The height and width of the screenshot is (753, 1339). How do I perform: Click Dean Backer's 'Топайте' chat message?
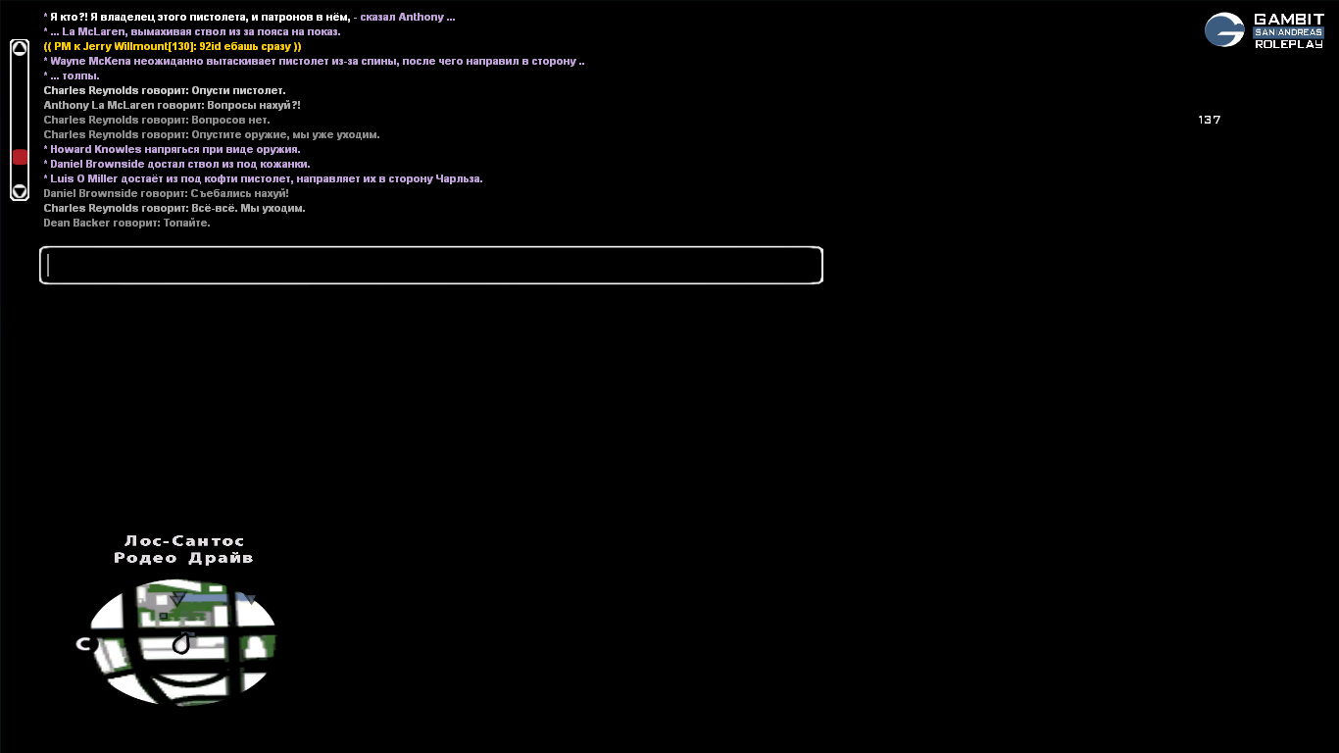[126, 223]
